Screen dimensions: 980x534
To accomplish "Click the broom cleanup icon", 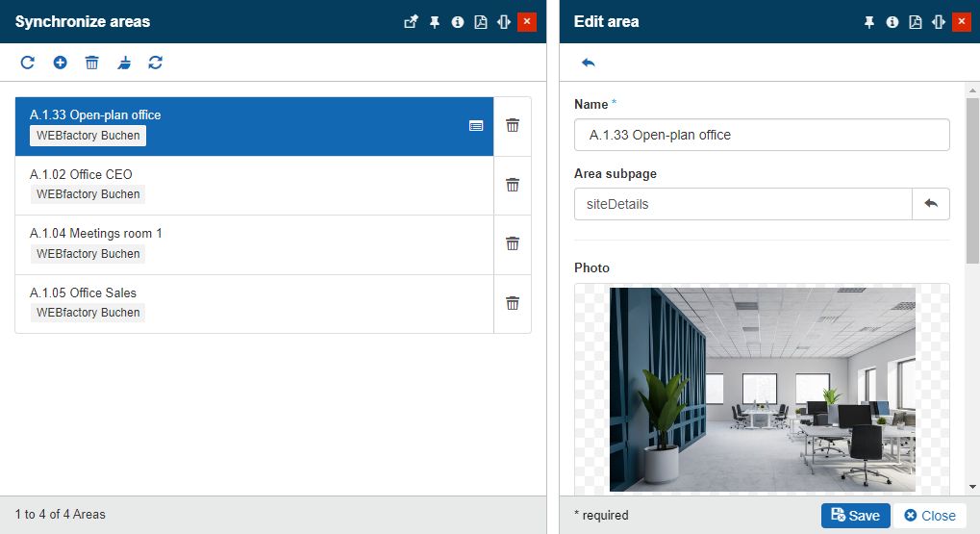I will (124, 63).
